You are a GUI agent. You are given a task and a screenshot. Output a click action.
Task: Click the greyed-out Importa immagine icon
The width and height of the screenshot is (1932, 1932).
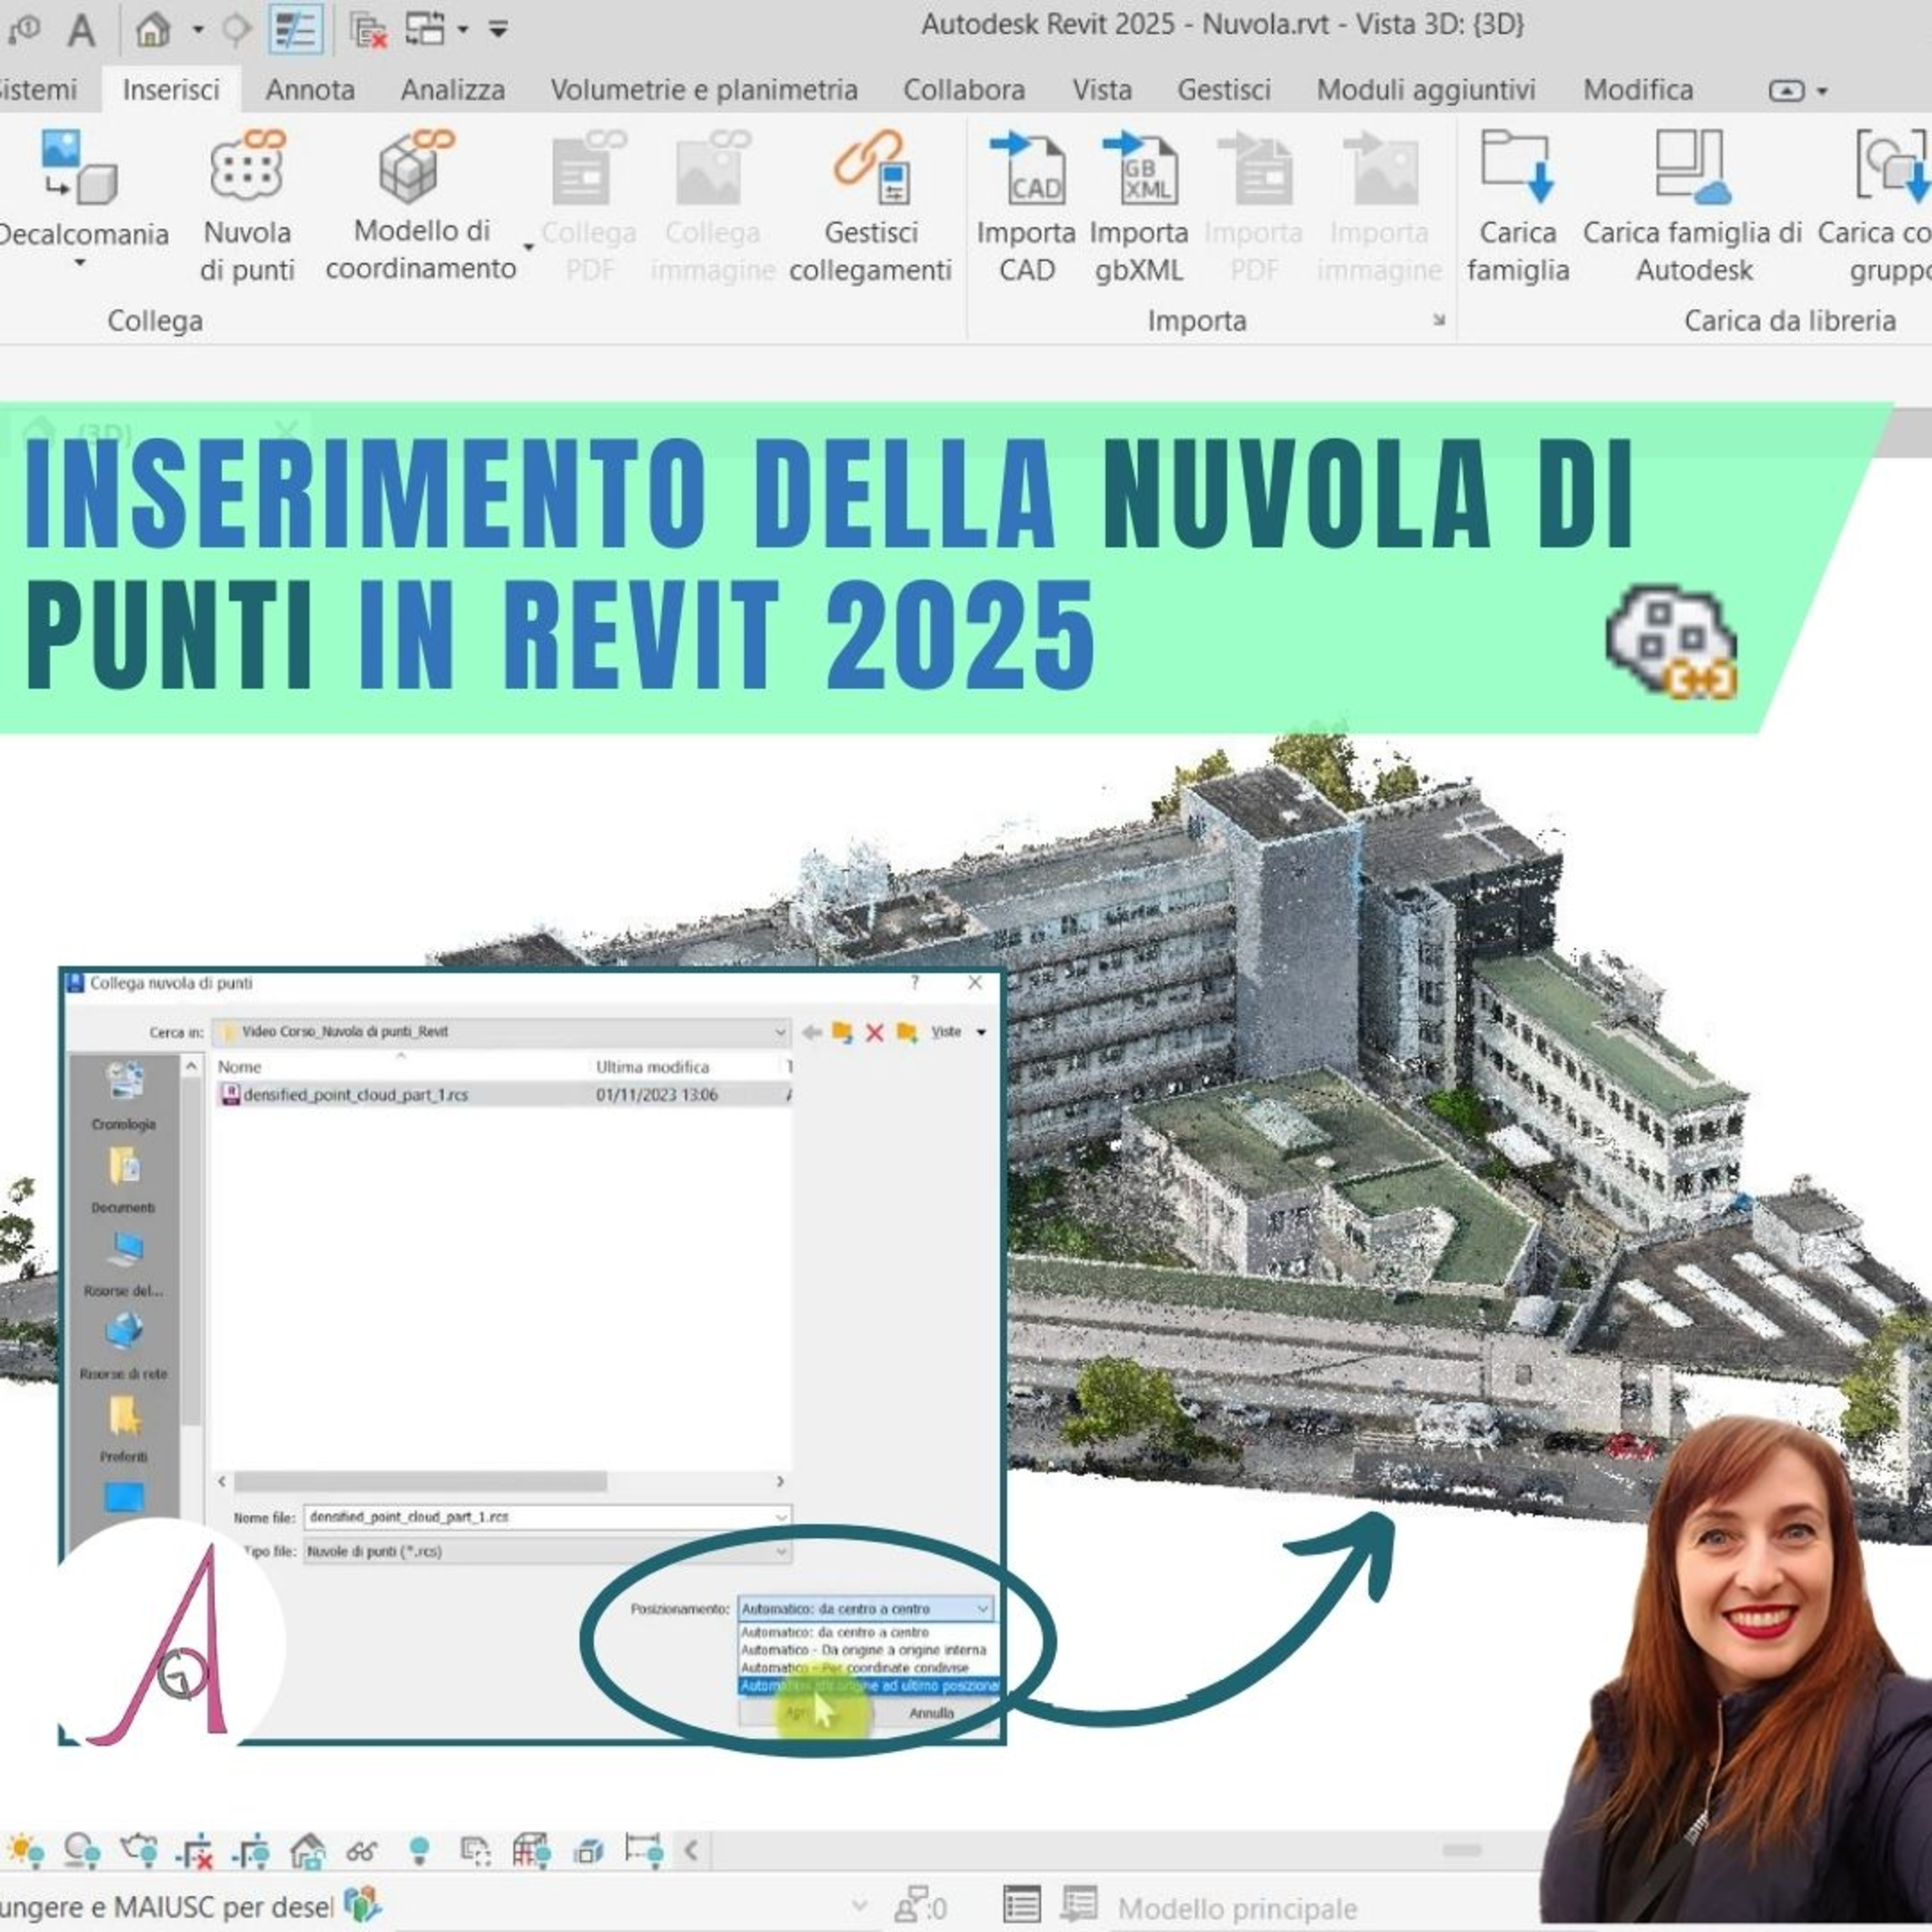[1380, 167]
